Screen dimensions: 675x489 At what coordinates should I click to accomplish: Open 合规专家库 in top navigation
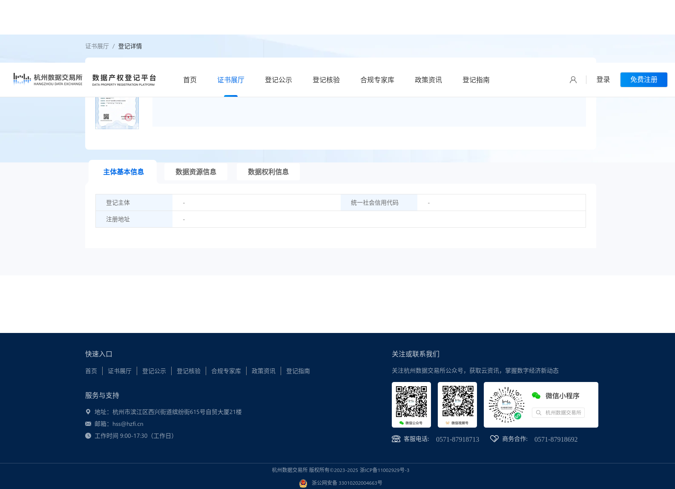(377, 80)
